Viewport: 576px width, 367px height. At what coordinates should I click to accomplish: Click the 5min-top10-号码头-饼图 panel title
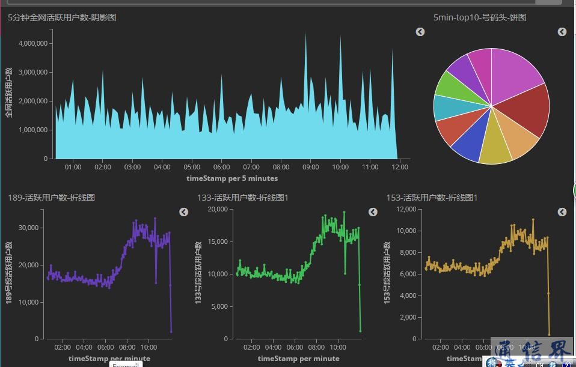tap(480, 17)
